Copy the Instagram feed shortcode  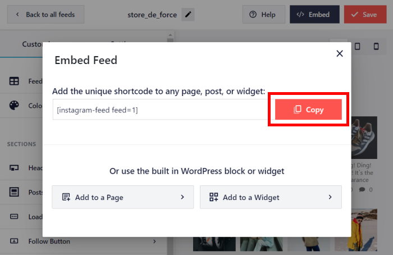click(x=308, y=110)
